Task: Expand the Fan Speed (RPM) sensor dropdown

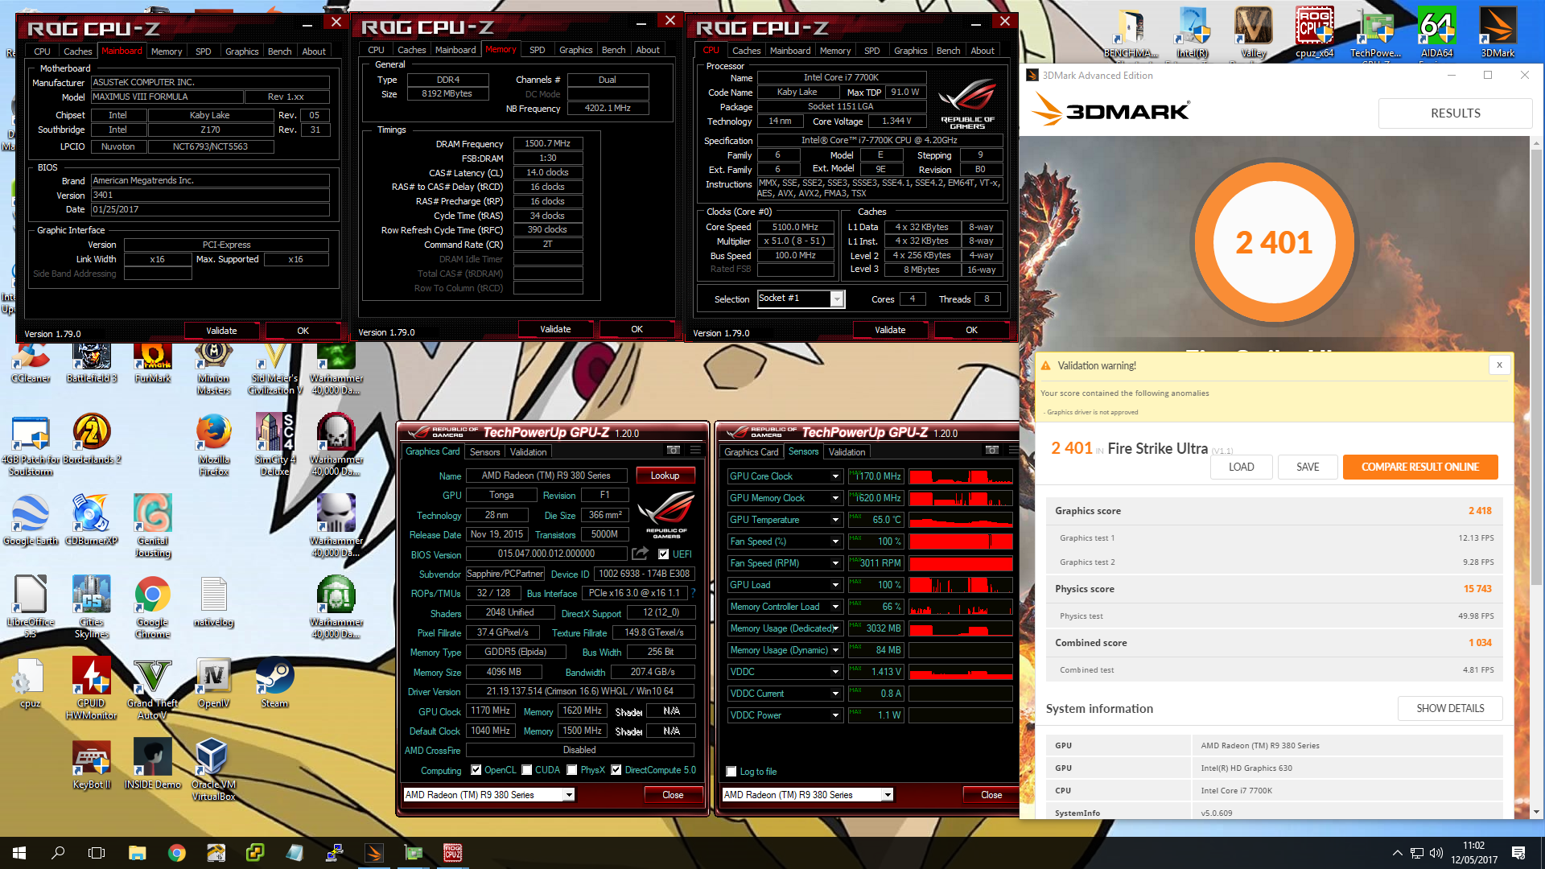Action: click(x=835, y=563)
